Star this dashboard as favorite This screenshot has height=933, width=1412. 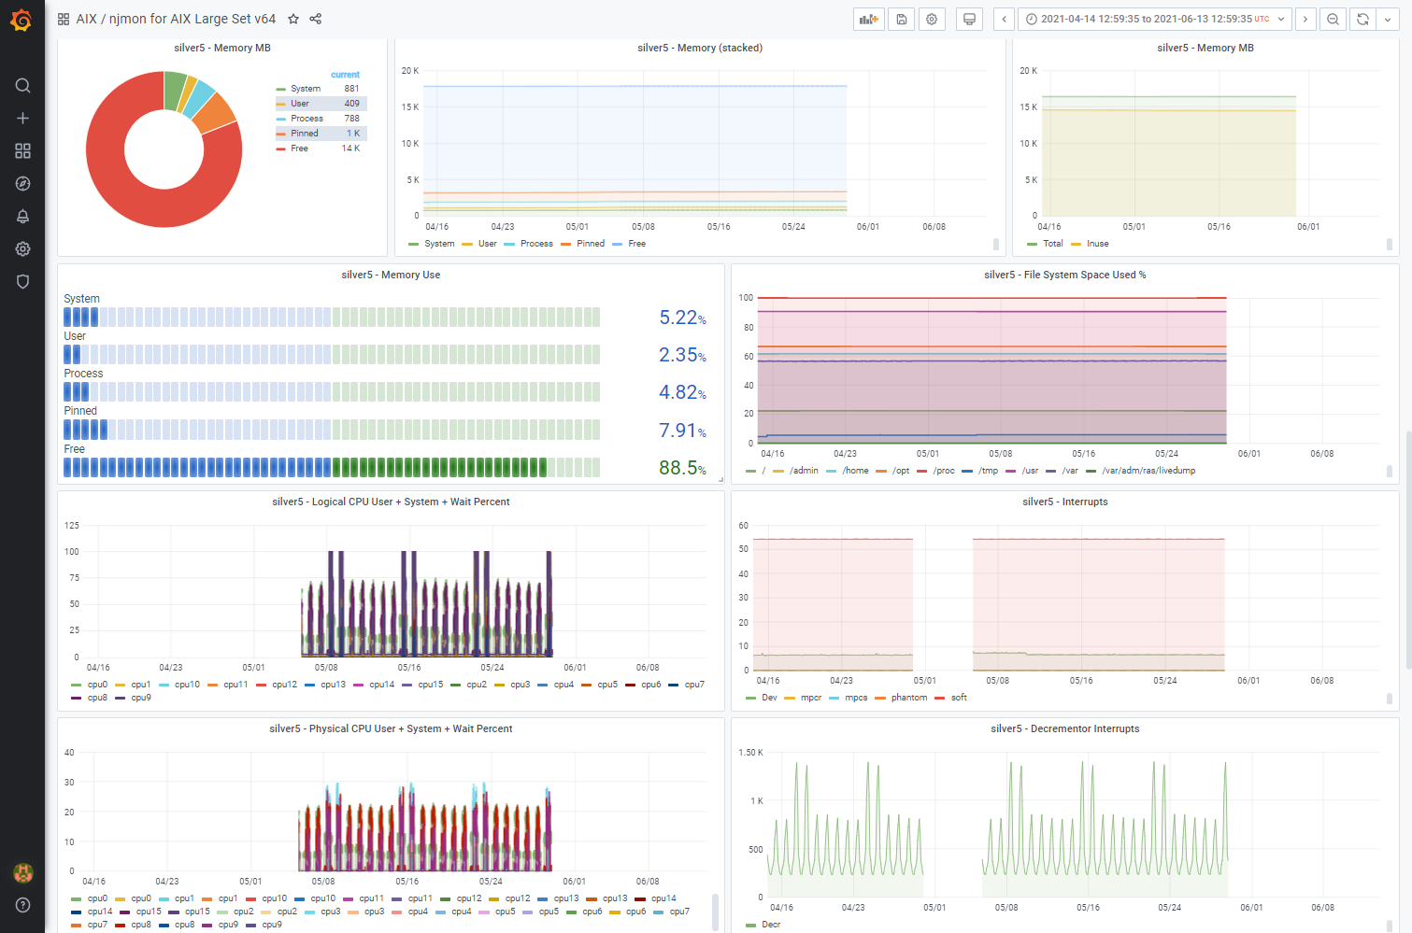pos(293,19)
